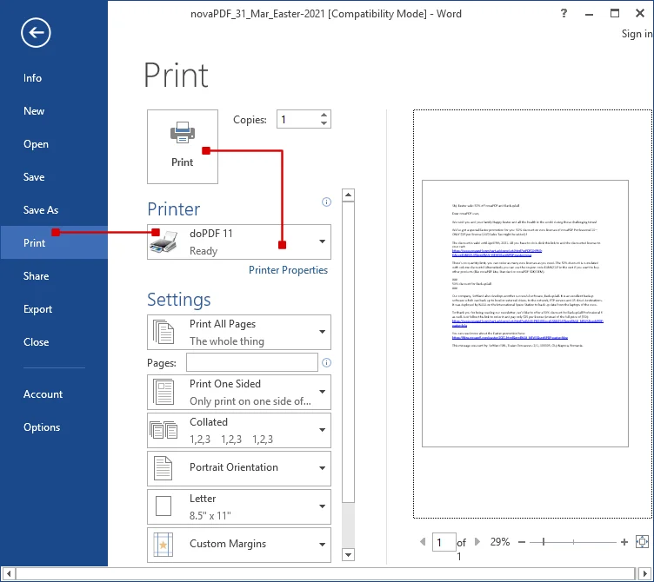Image resolution: width=654 pixels, height=582 pixels.
Task: Go to previous preview page arrow
Action: (423, 541)
